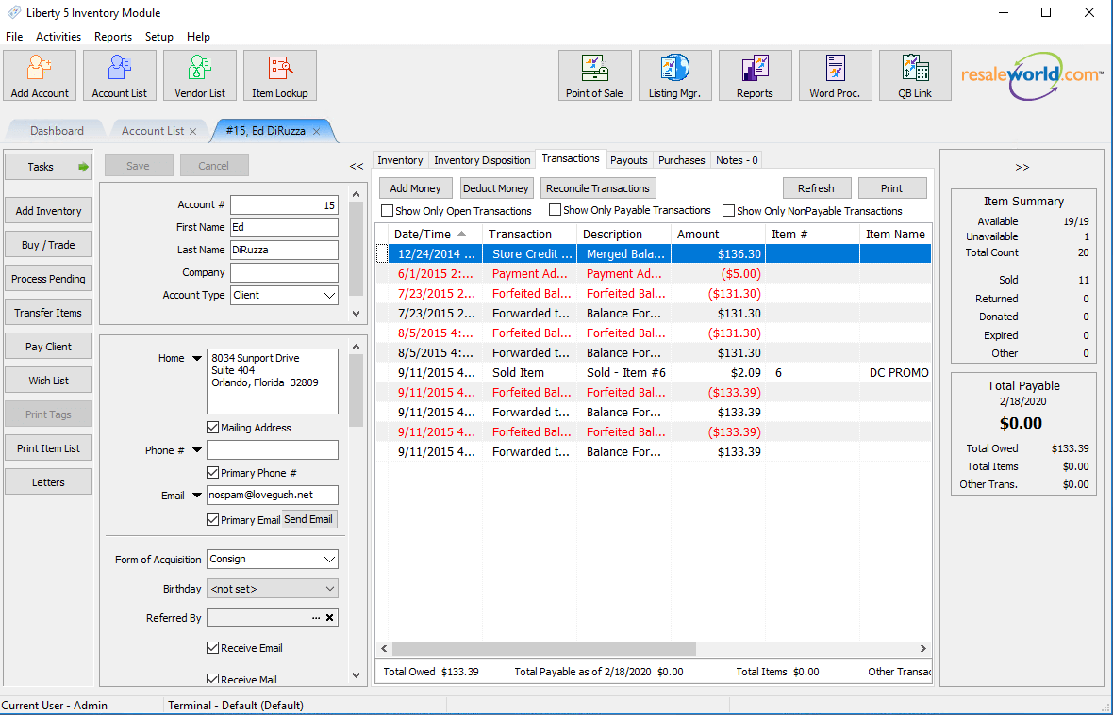Open the Reports module icon

coord(755,75)
